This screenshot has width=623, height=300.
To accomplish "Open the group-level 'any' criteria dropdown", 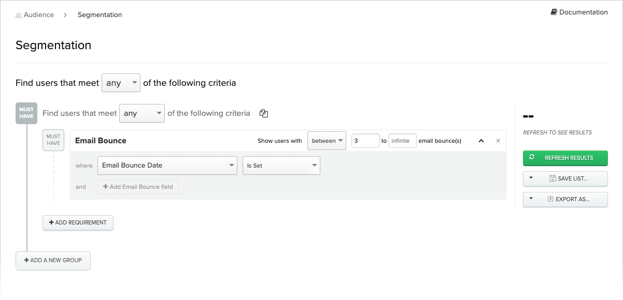I will 142,113.
